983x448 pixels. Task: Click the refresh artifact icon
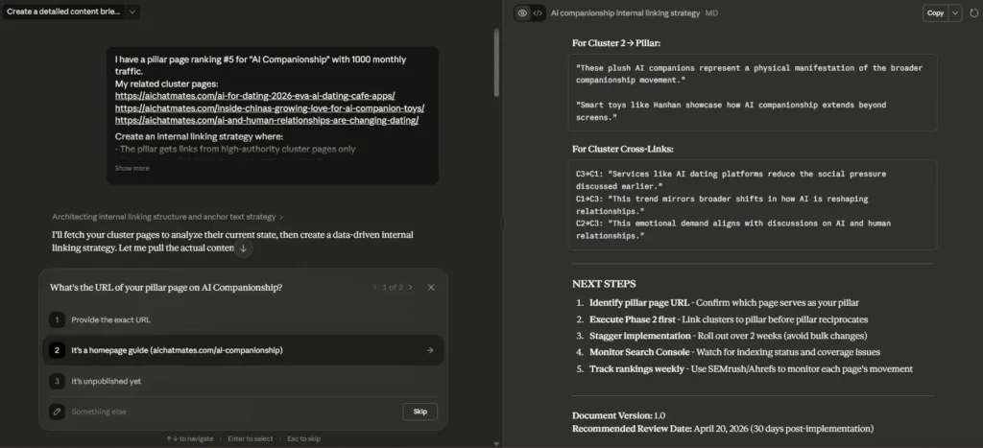point(973,13)
